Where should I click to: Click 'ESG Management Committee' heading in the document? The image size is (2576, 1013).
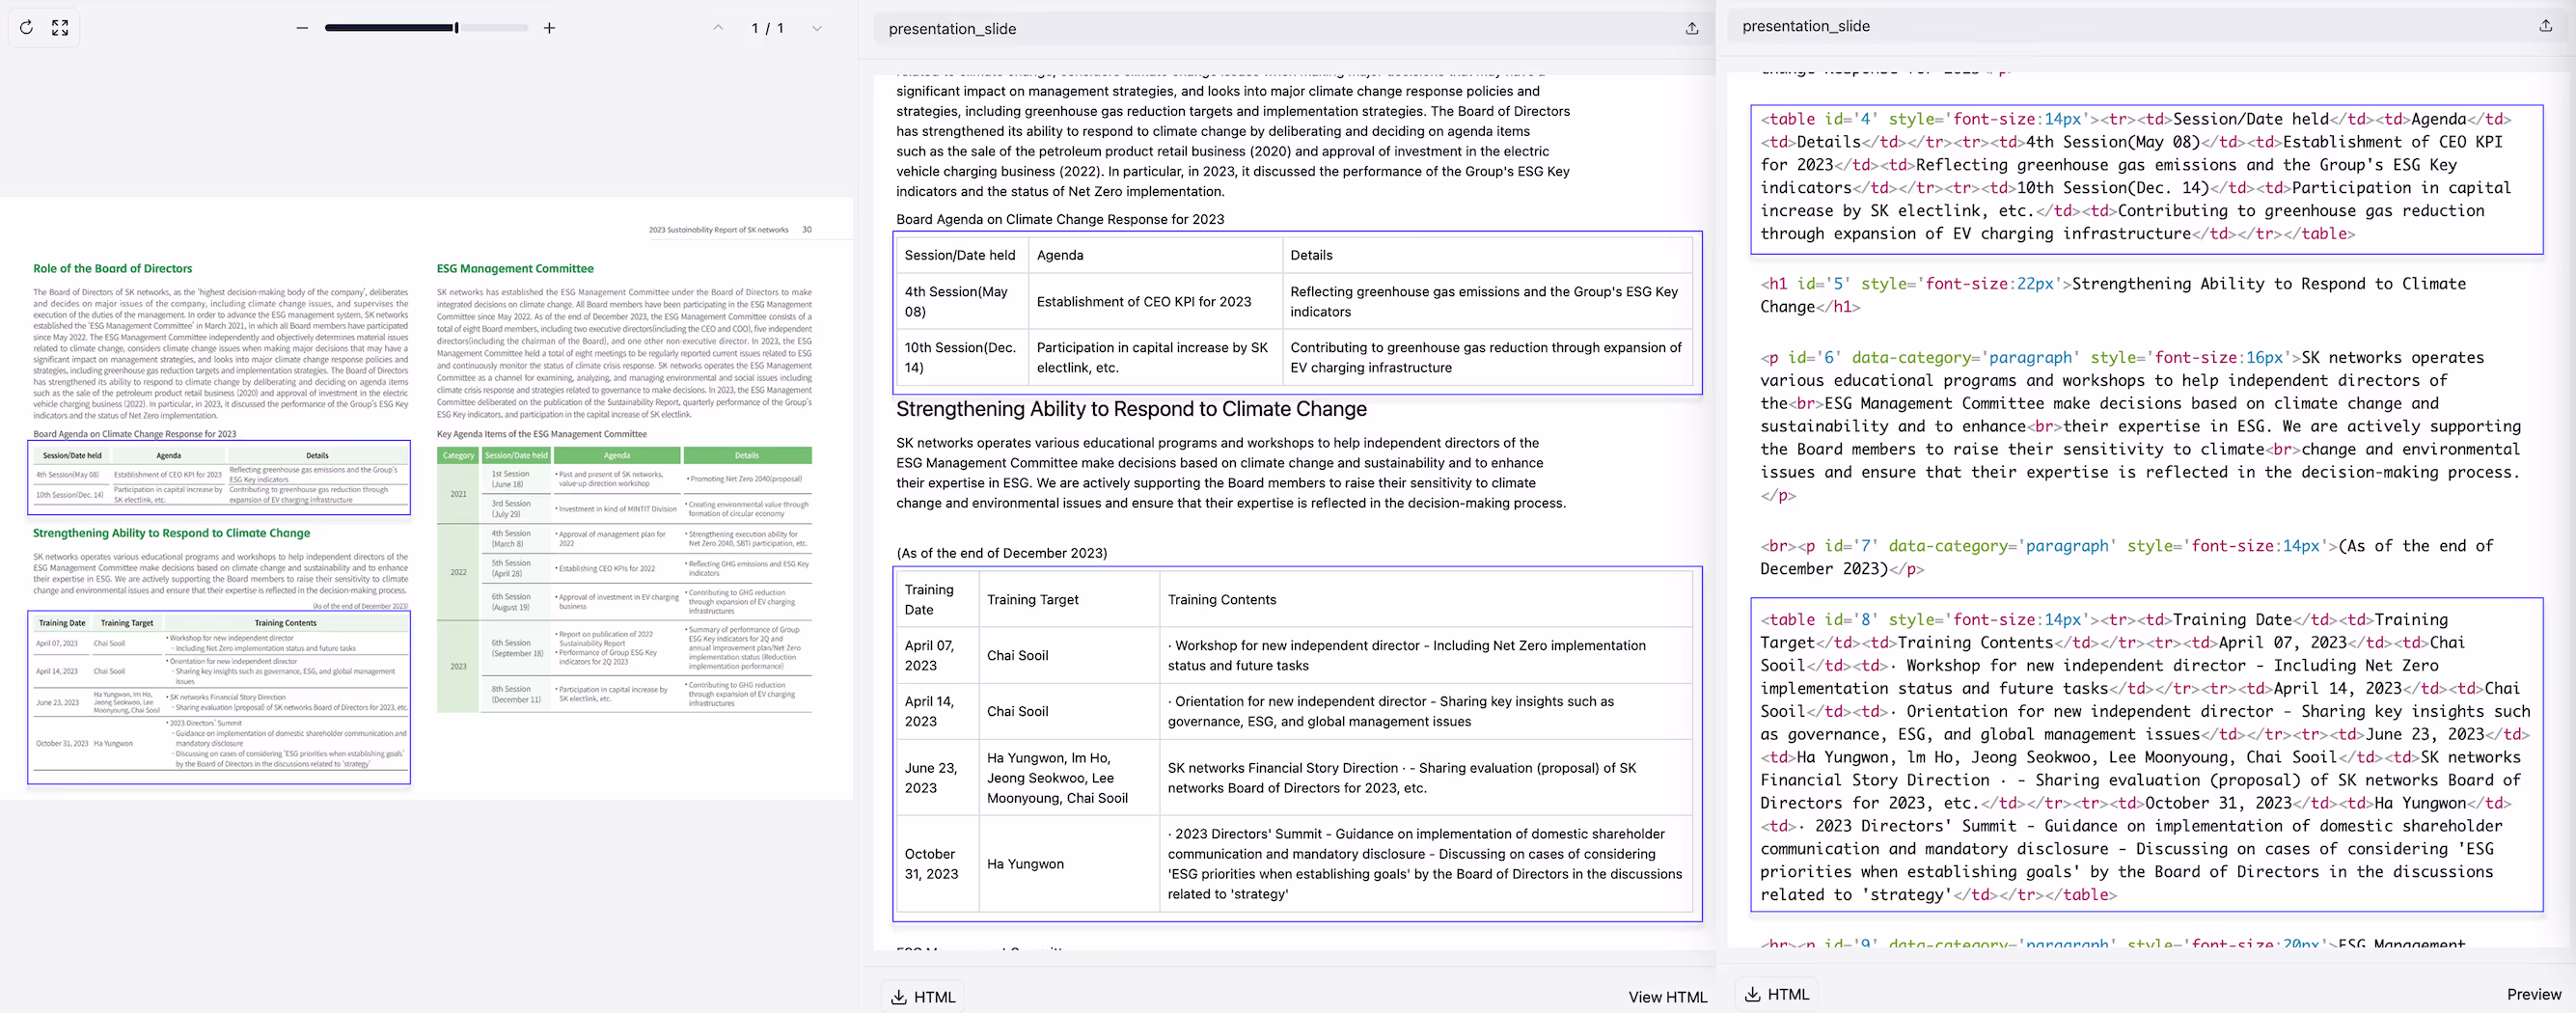click(x=515, y=268)
